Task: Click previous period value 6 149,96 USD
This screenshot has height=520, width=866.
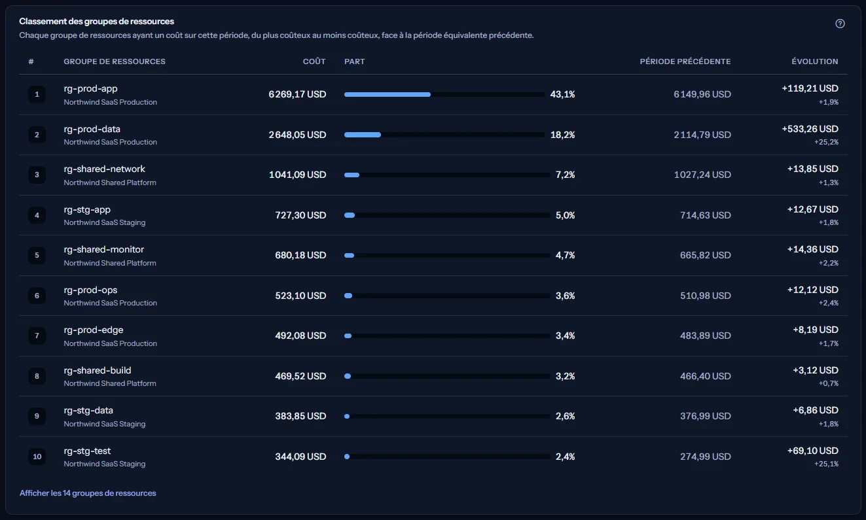Action: (x=702, y=94)
